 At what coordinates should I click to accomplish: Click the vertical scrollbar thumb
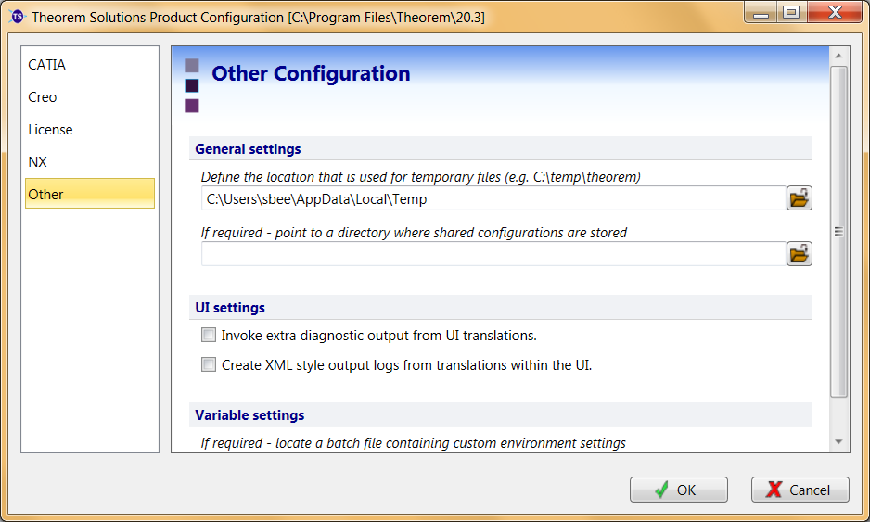pyautogui.click(x=838, y=232)
